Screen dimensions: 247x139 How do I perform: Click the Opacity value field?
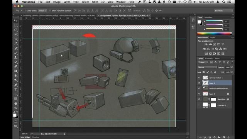coord(227,67)
